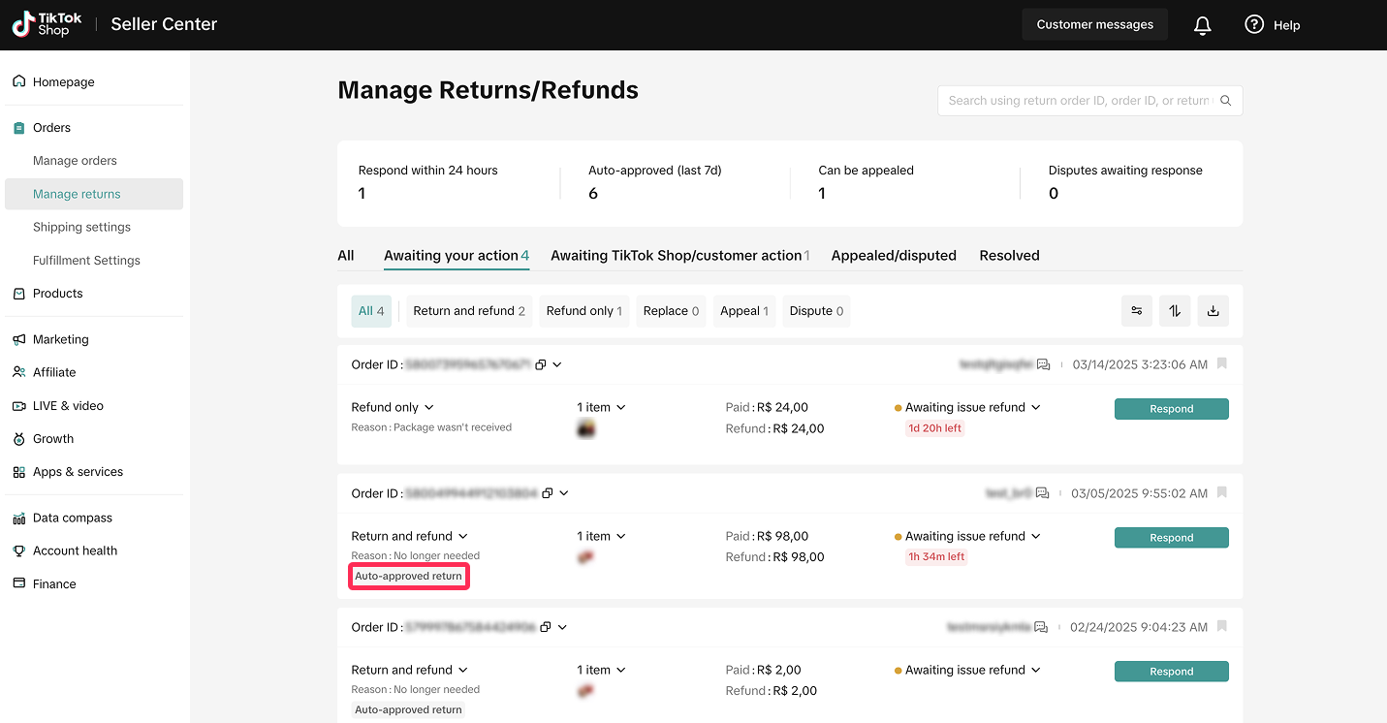Switch to the Resolved tab
Viewport: 1387px width, 723px height.
click(x=1009, y=256)
